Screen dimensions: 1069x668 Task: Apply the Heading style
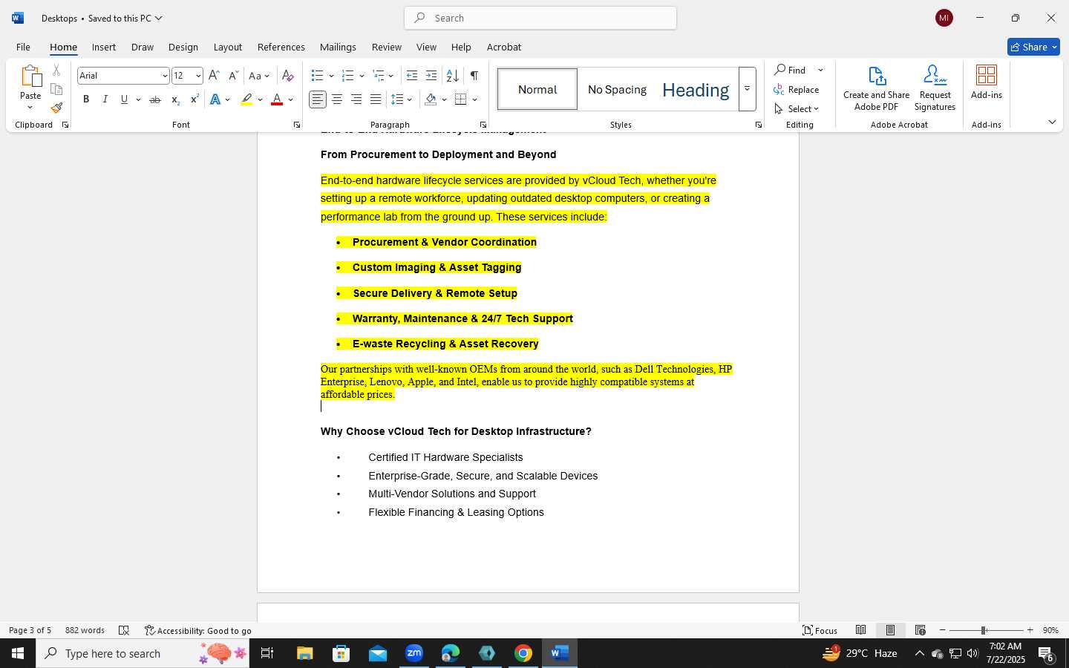696,89
